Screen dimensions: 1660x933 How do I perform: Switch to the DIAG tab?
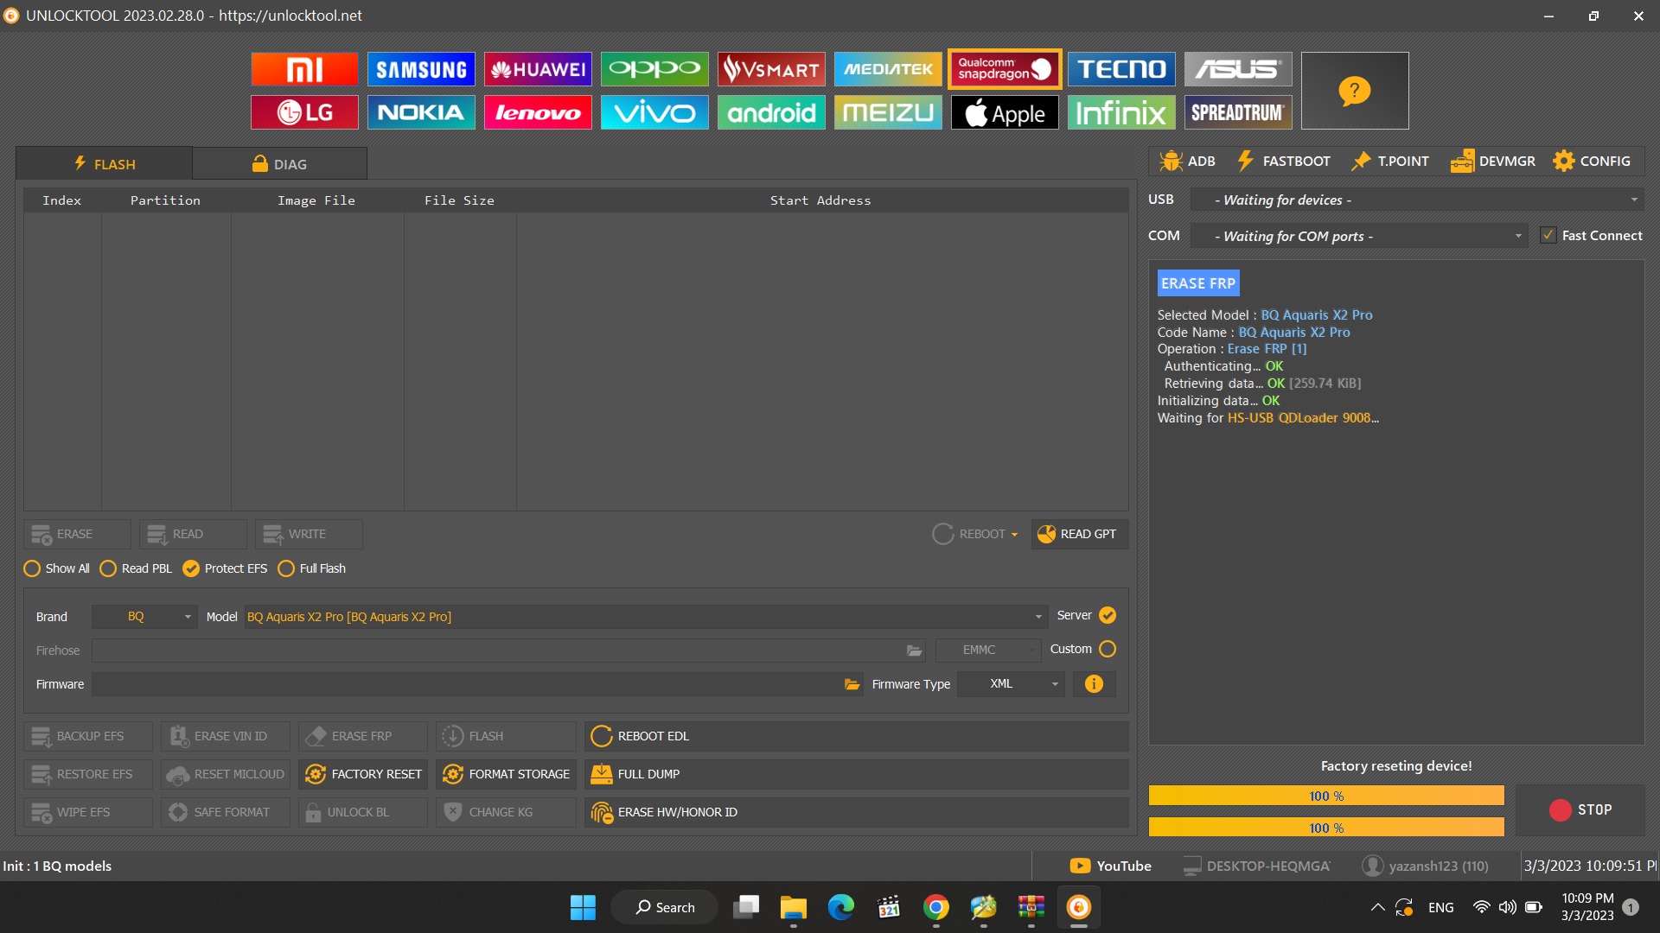pos(279,163)
